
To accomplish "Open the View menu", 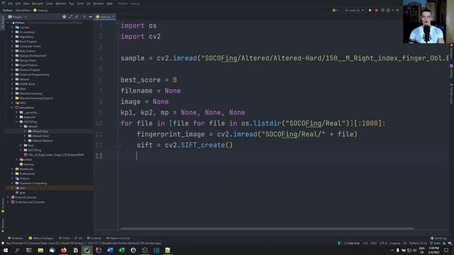I will pos(26,4).
